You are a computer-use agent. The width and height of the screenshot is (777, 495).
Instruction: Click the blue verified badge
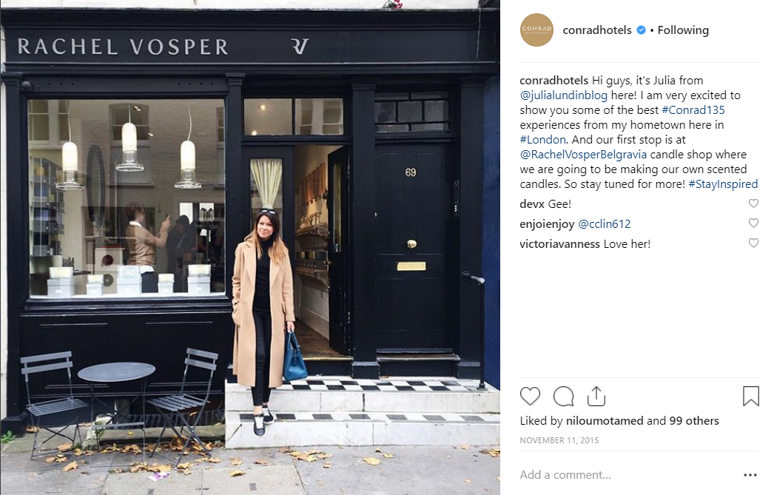pyautogui.click(x=641, y=30)
